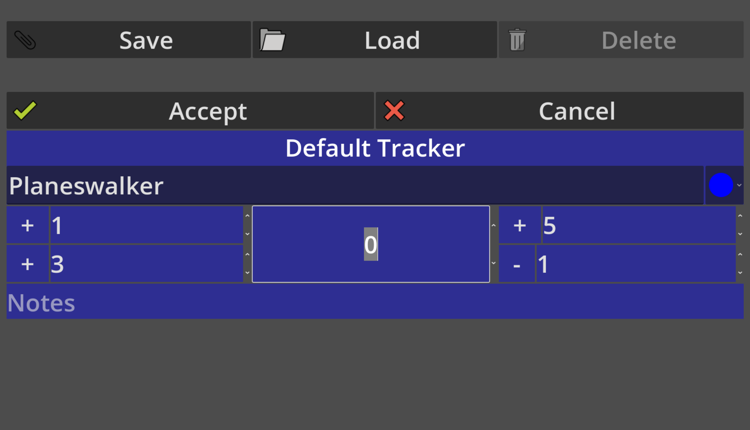This screenshot has width=750, height=430.
Task: Click the Planeswalker name field
Action: (355, 185)
